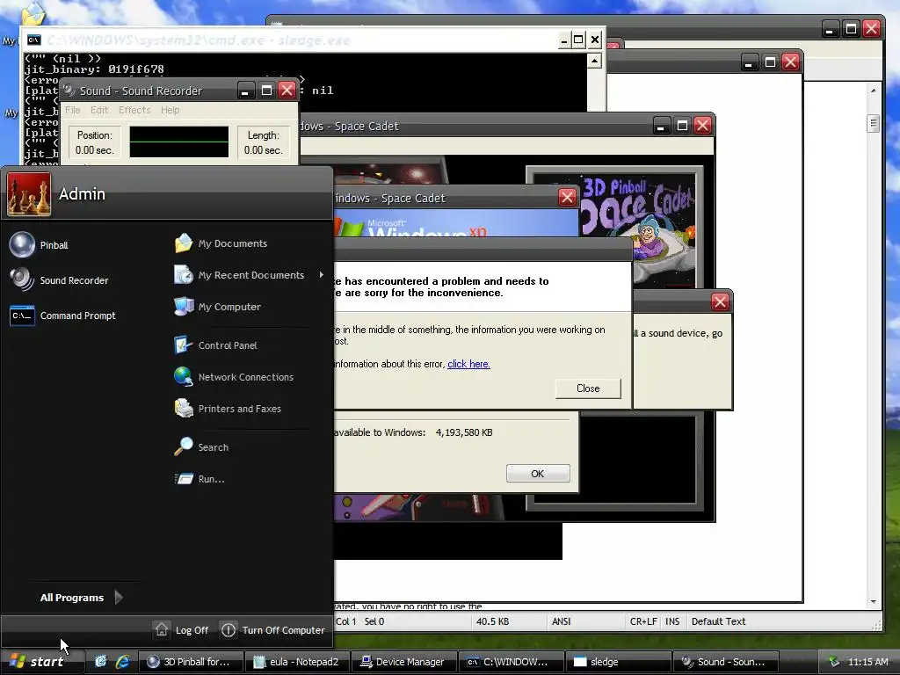Screen dimensions: 900x675
Task: Click the Position 0.00 sec readout
Action: 95,142
